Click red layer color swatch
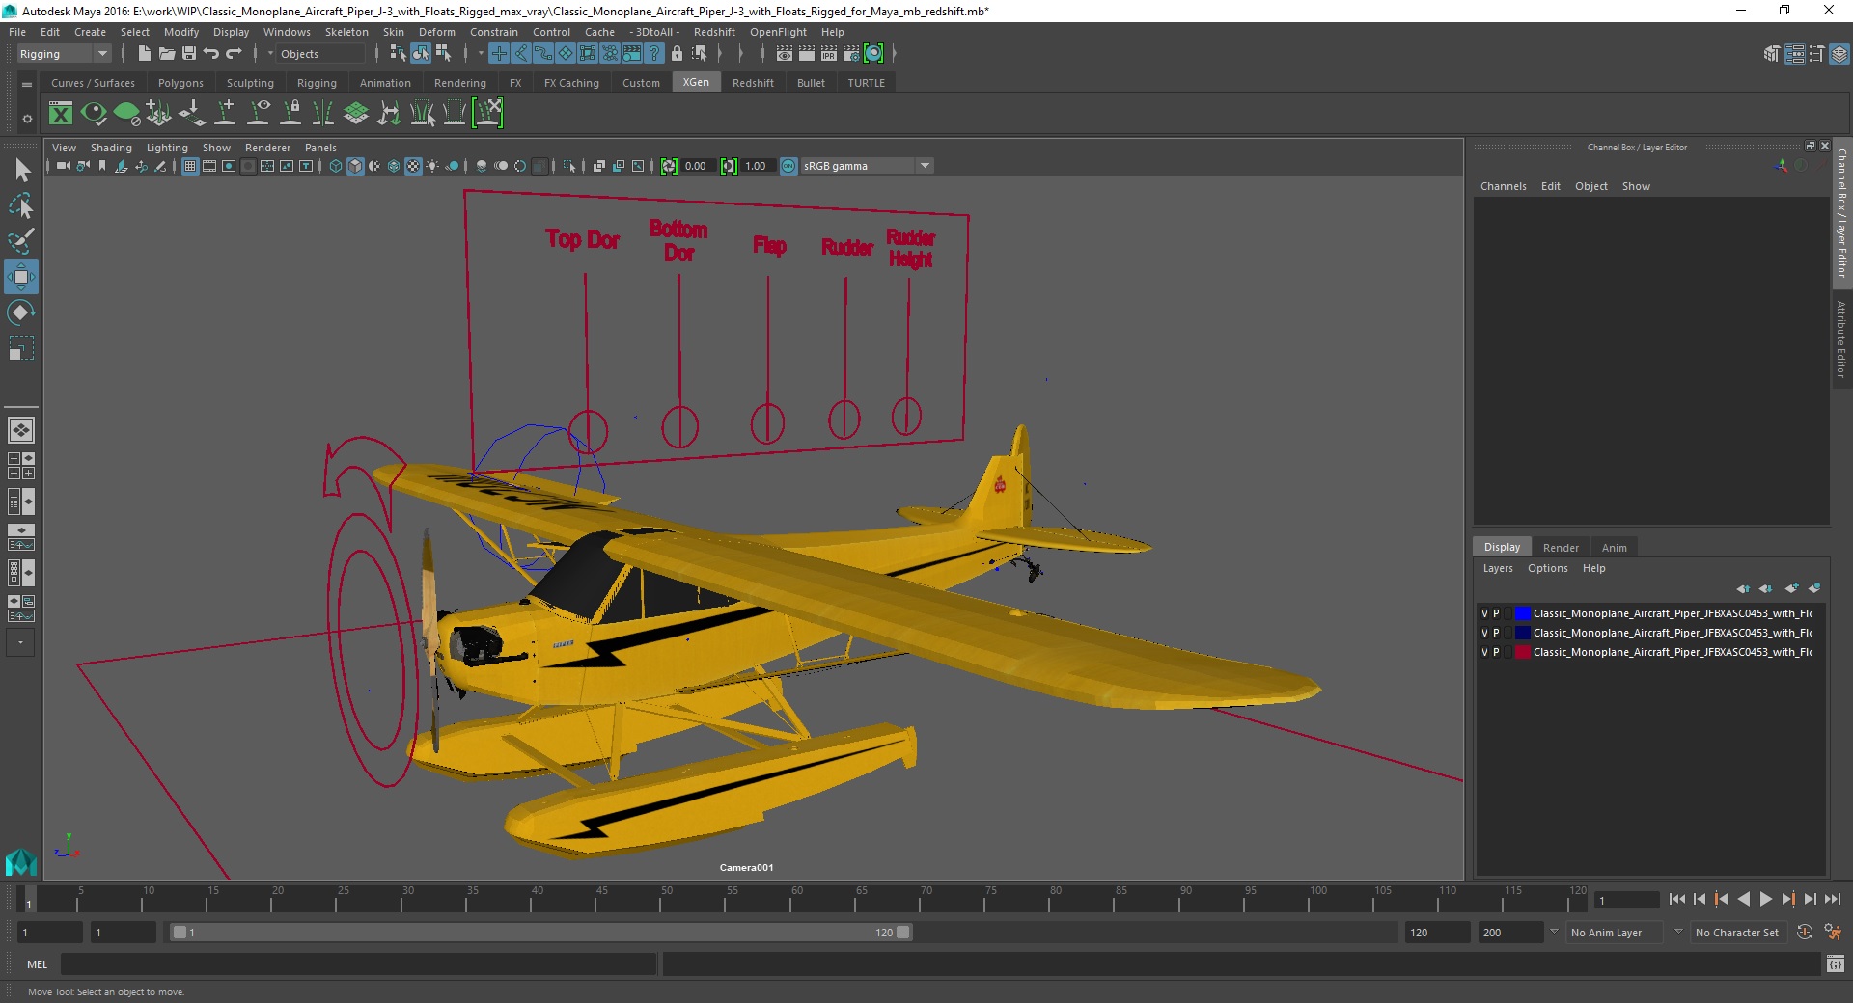Viewport: 1853px width, 1003px height. (1523, 652)
